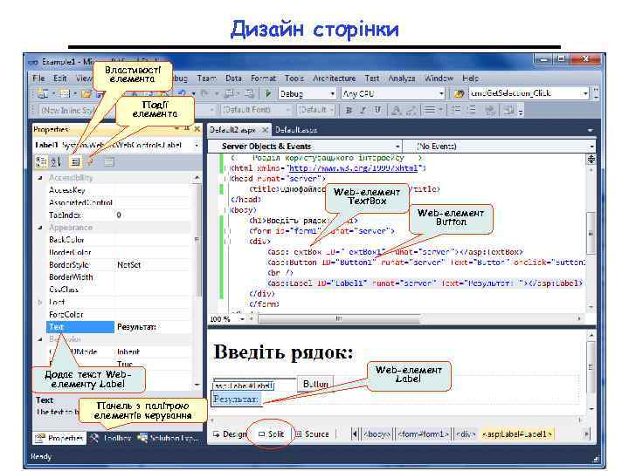Click the split editor handle above scrollbar
This screenshot has width=629, height=471.
coord(591,160)
